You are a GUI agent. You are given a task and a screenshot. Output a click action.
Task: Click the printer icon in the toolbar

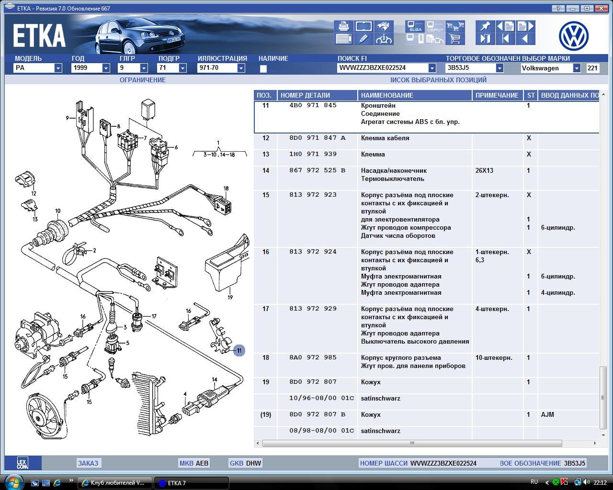pos(343,26)
